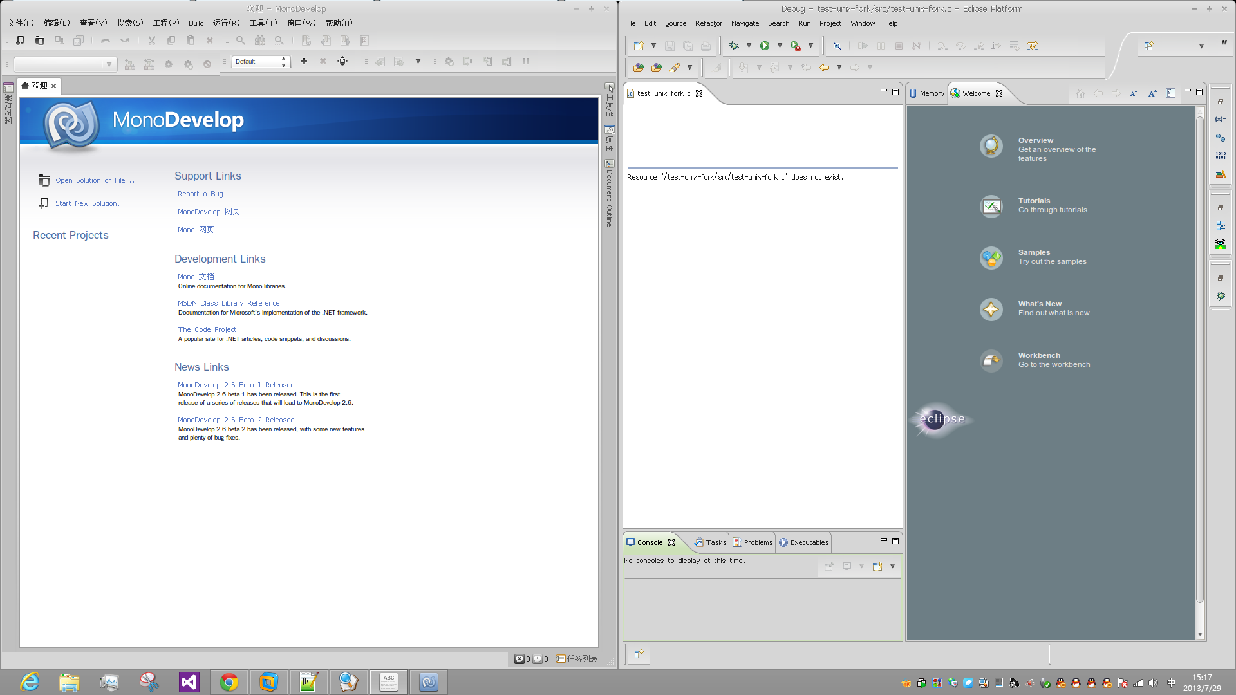Click the green bug Debug icon in Eclipse

click(x=734, y=46)
